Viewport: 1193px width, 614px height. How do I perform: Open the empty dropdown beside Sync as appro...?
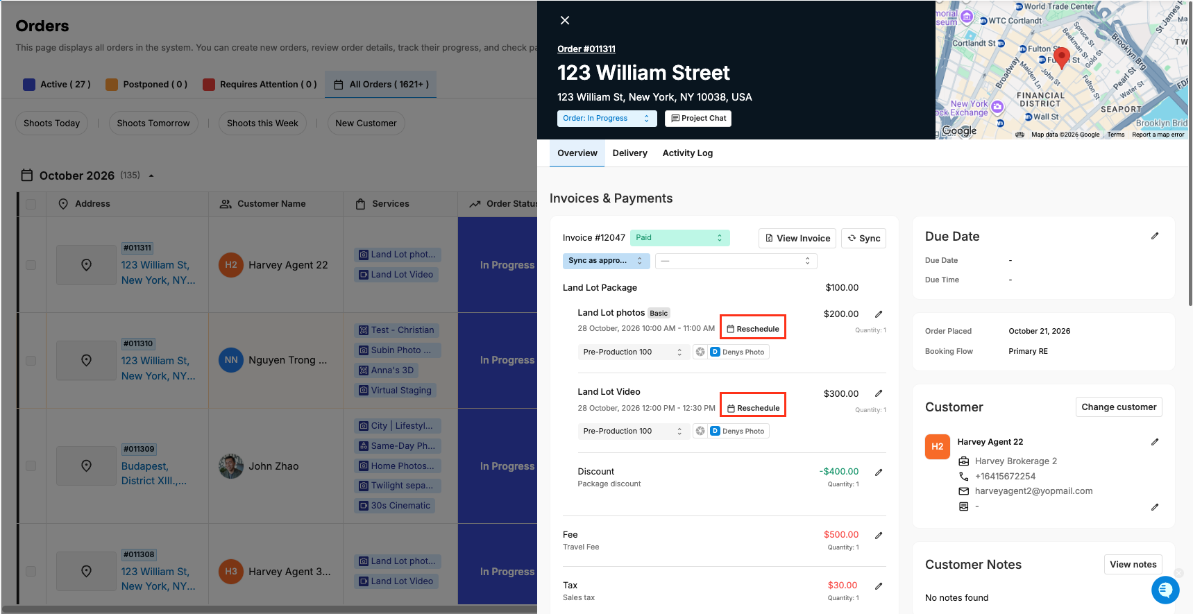tap(736, 261)
